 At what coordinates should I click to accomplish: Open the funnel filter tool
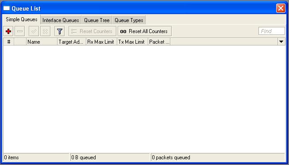[x=60, y=31]
